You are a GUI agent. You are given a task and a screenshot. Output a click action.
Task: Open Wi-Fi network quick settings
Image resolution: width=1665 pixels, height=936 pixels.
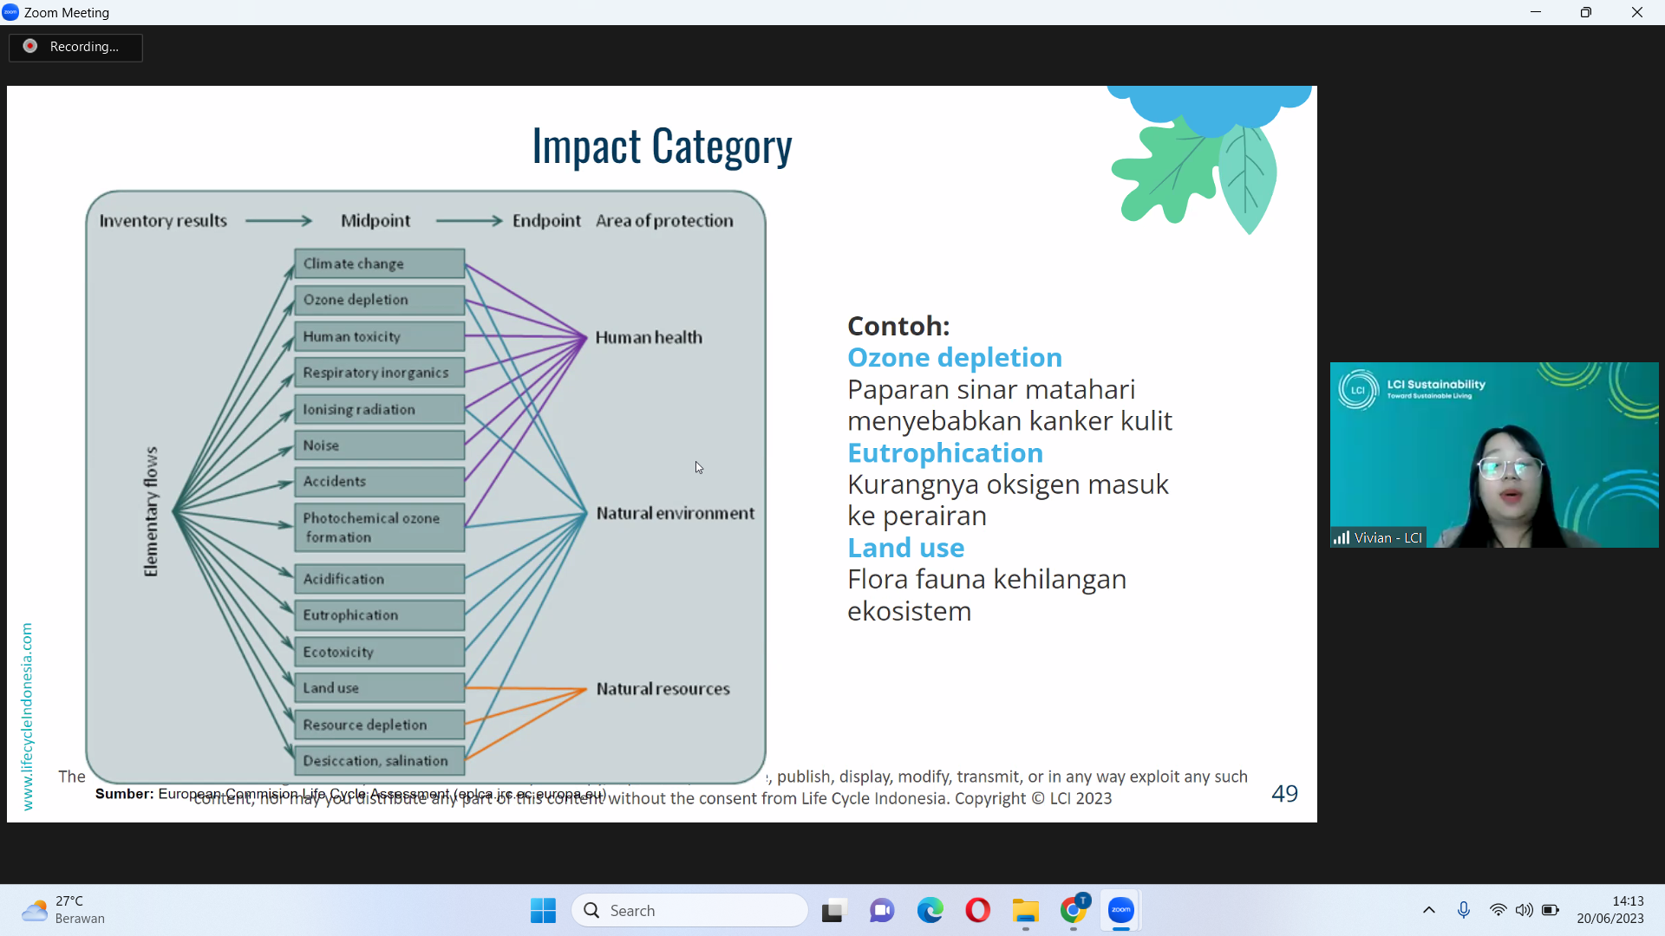pos(1498,911)
